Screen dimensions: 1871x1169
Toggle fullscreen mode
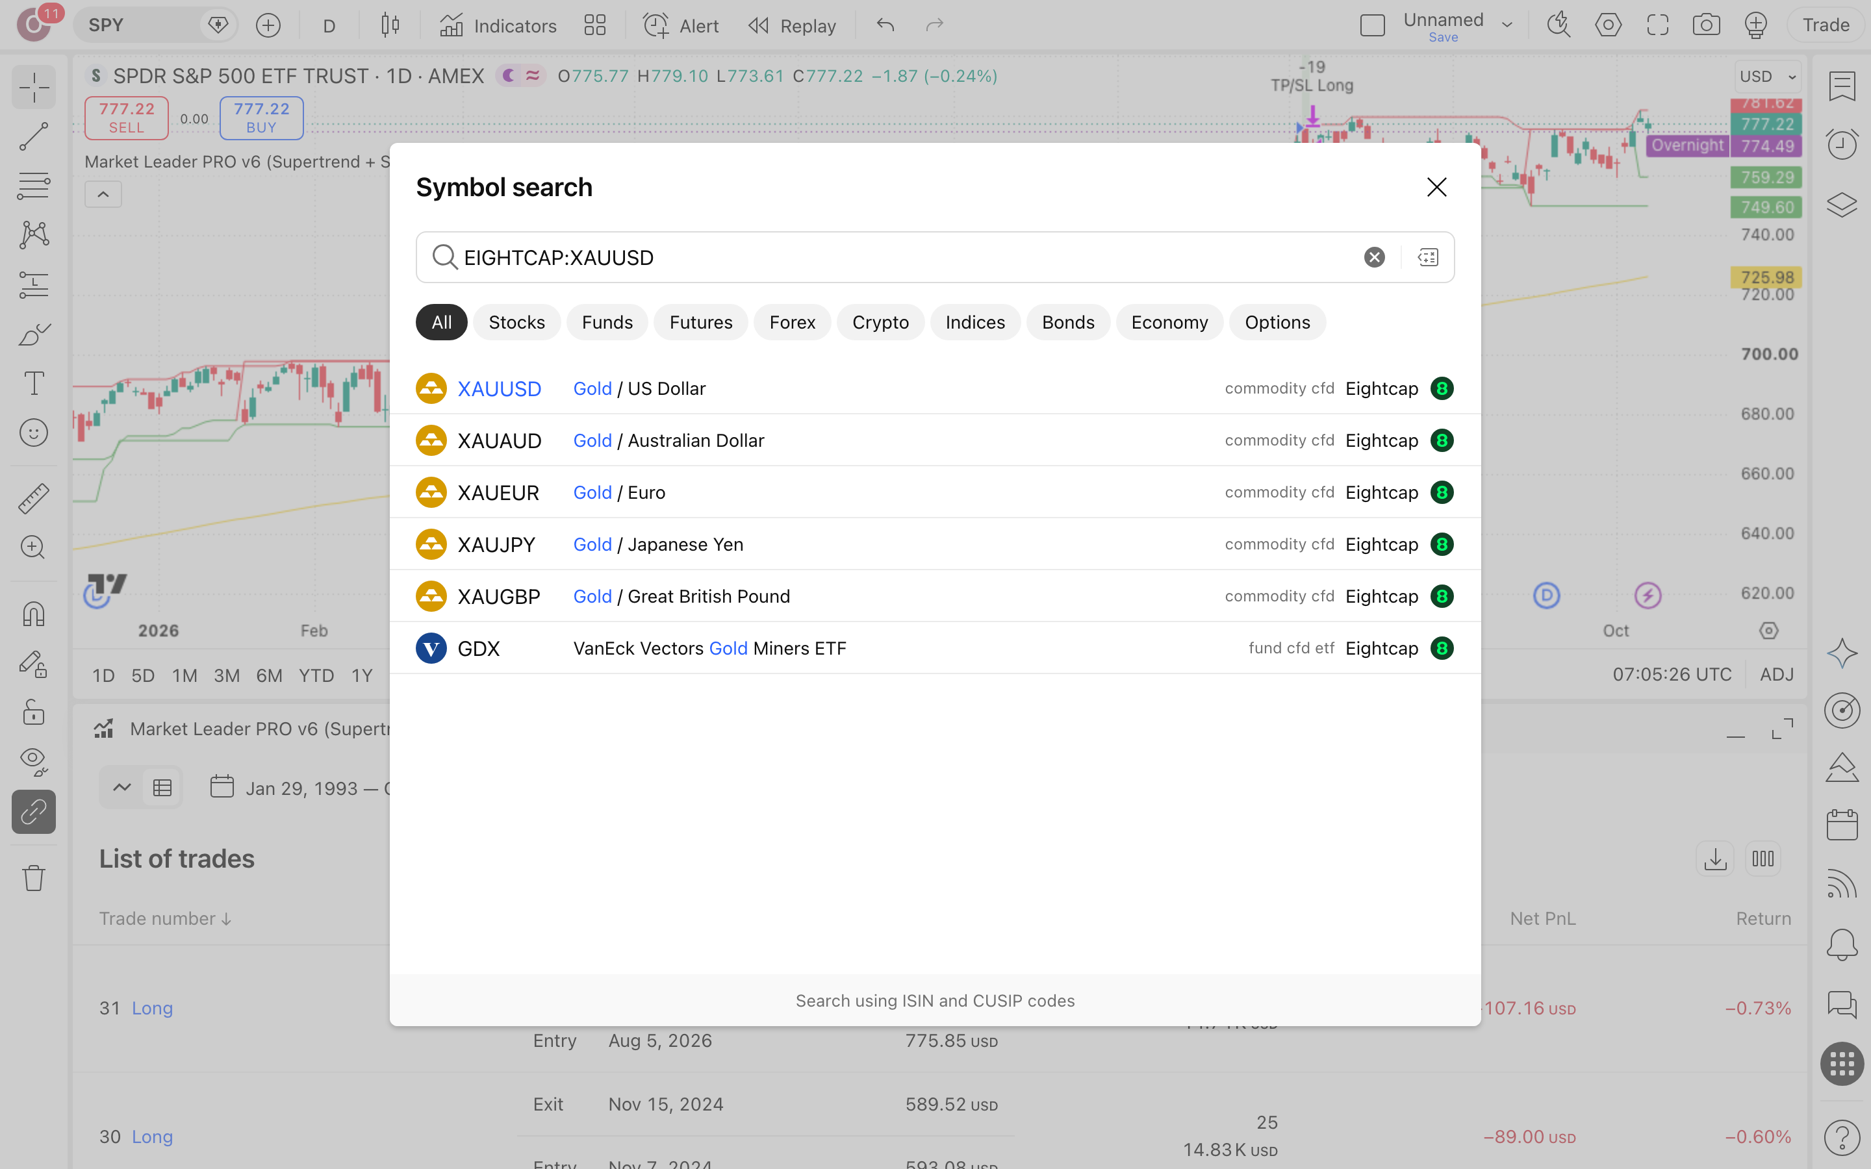[x=1657, y=25]
